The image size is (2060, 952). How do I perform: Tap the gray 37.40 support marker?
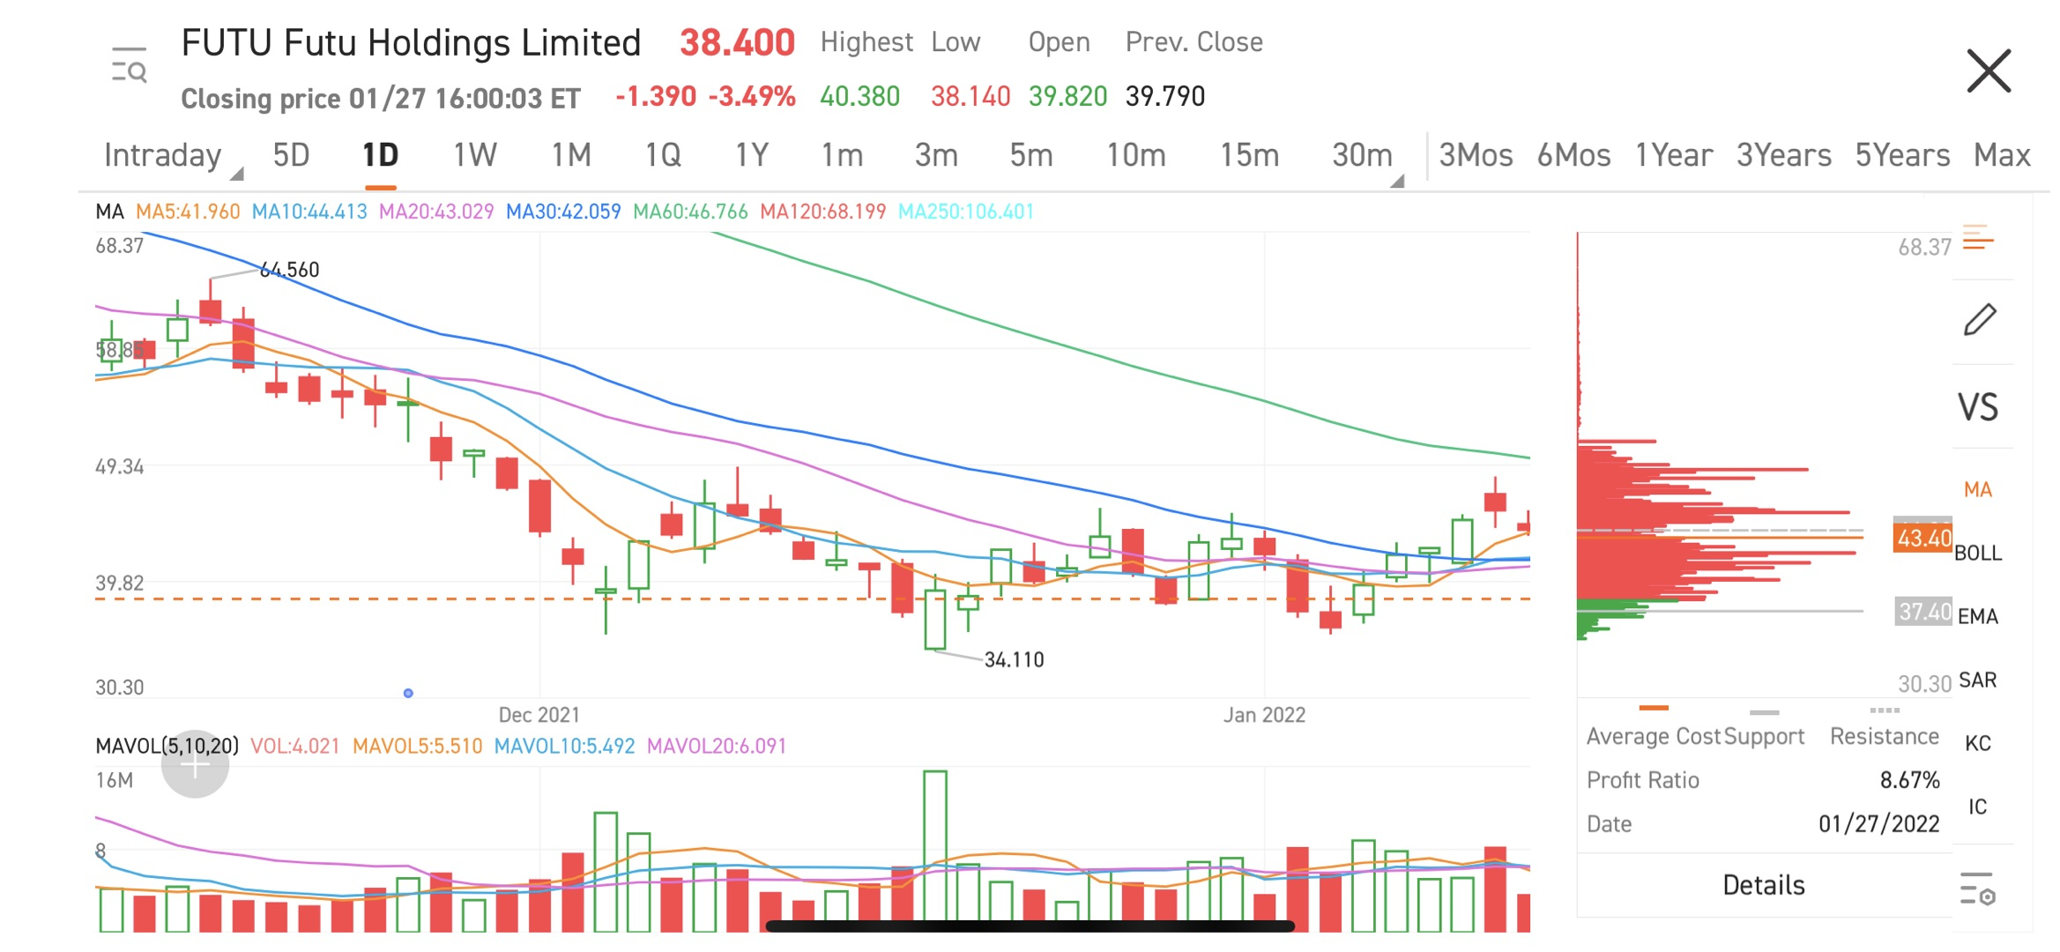click(1923, 611)
